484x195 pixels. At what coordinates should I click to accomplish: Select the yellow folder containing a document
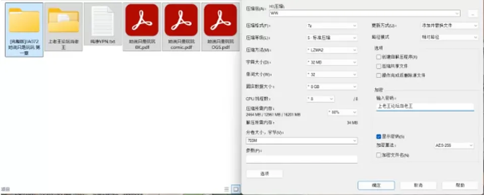click(64, 27)
